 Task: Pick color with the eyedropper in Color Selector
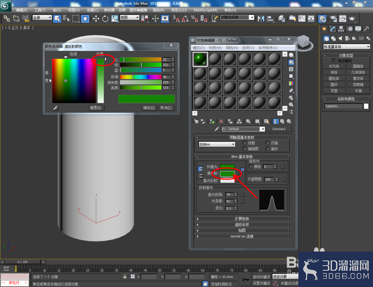click(x=56, y=108)
